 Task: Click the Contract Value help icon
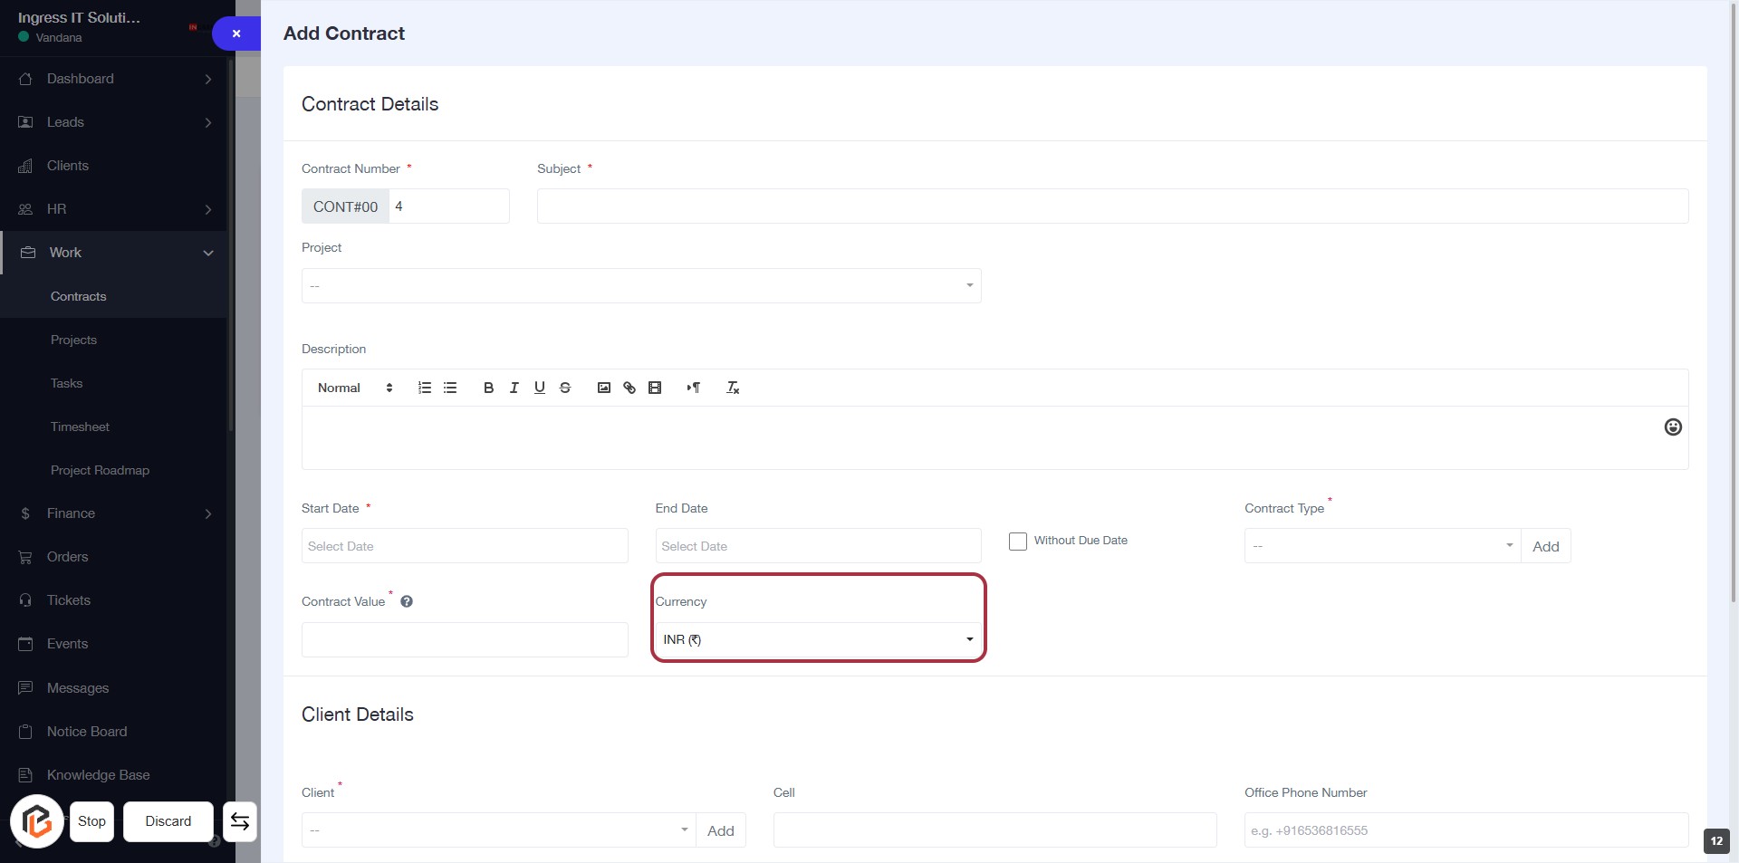tap(407, 601)
